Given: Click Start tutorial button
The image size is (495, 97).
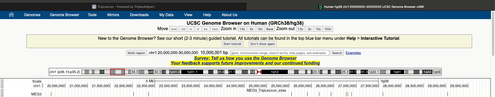Looking at the screenshot, I should (x=232, y=44).
